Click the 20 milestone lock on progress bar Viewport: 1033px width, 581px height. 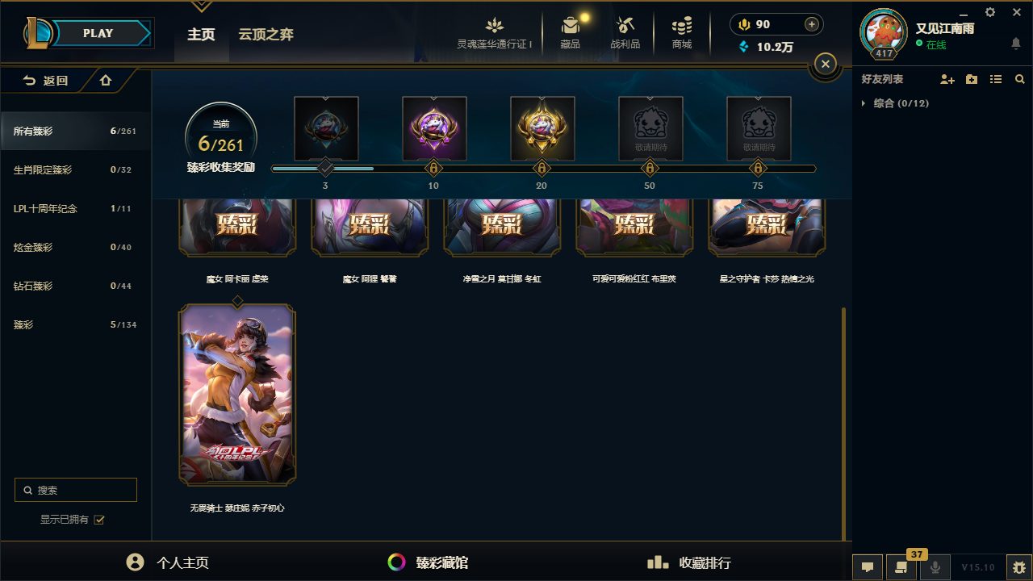[x=542, y=169]
